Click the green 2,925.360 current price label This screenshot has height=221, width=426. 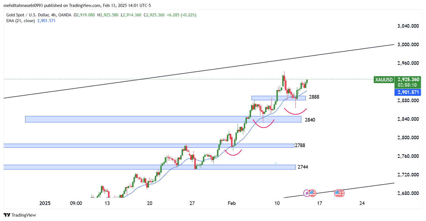tap(409, 79)
